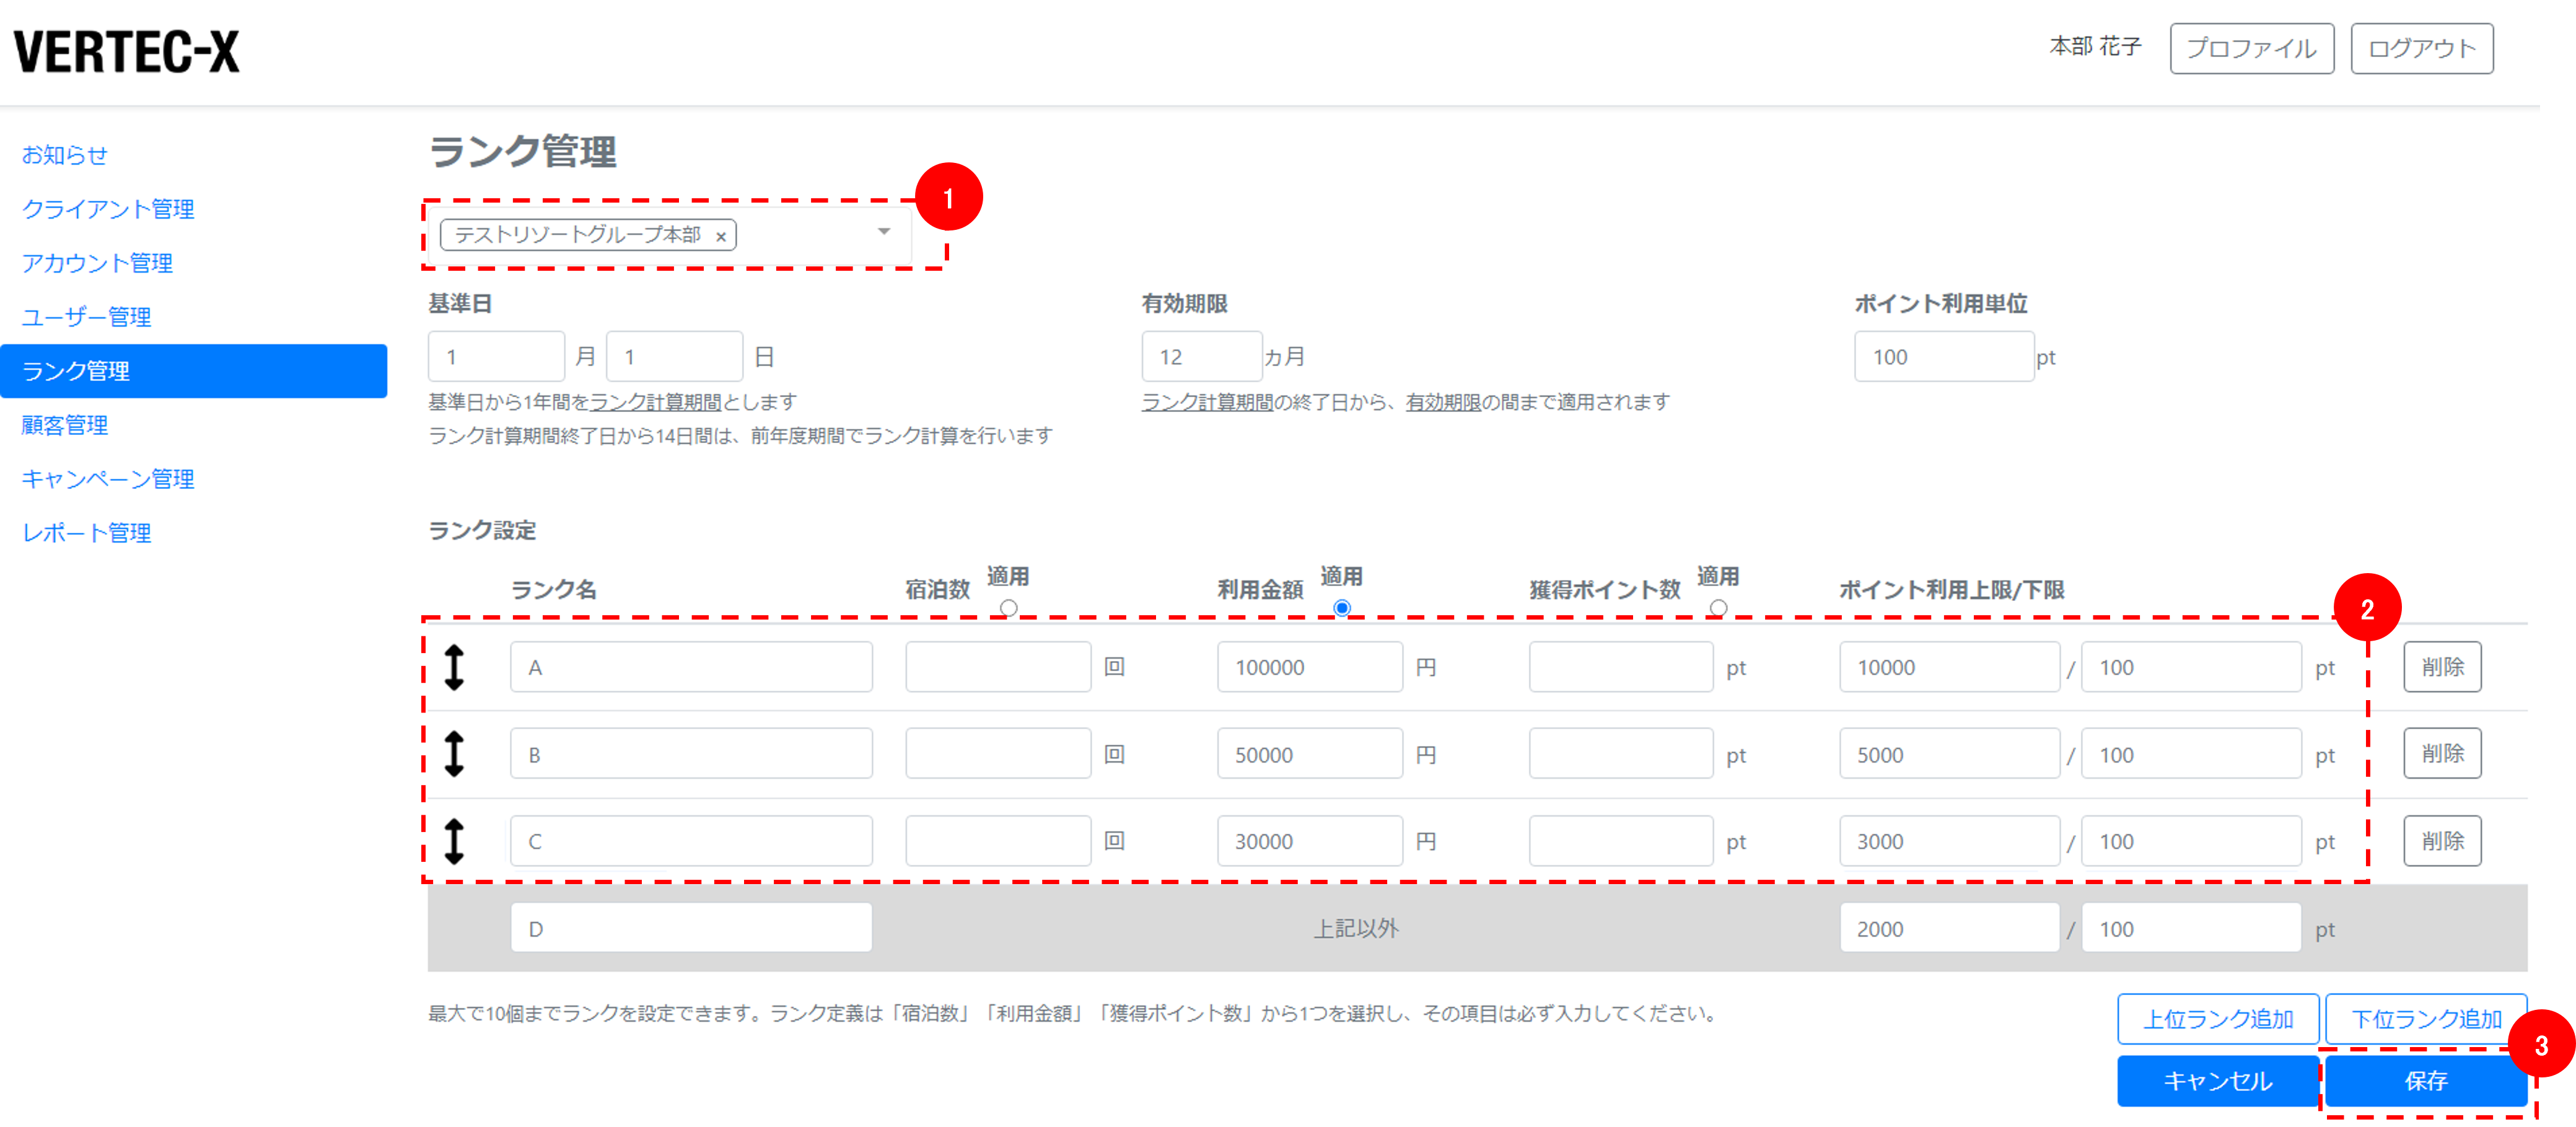Image resolution: width=2576 pixels, height=1127 pixels.
Task: Select the 獲得ポイント数 適用 radio button
Action: click(1718, 607)
